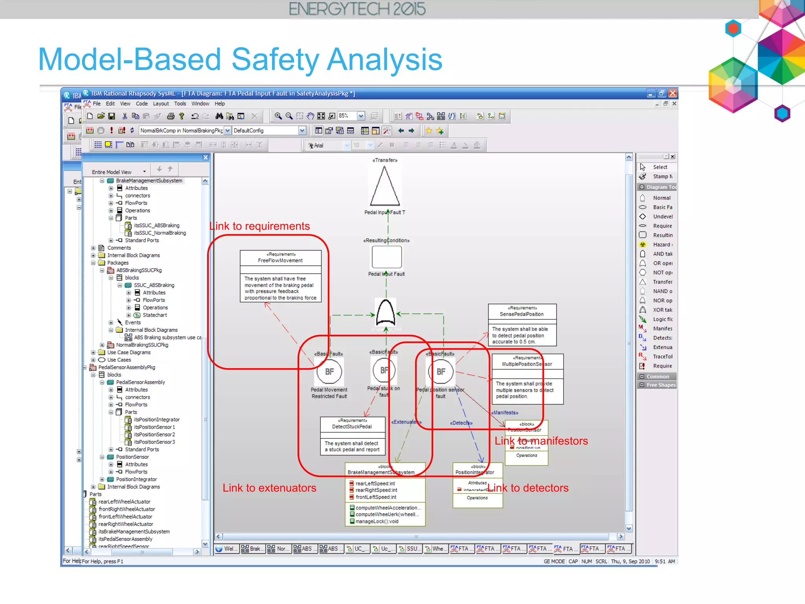This screenshot has width=805, height=604.
Task: Toggle Italic text formatting
Action: [x=380, y=145]
